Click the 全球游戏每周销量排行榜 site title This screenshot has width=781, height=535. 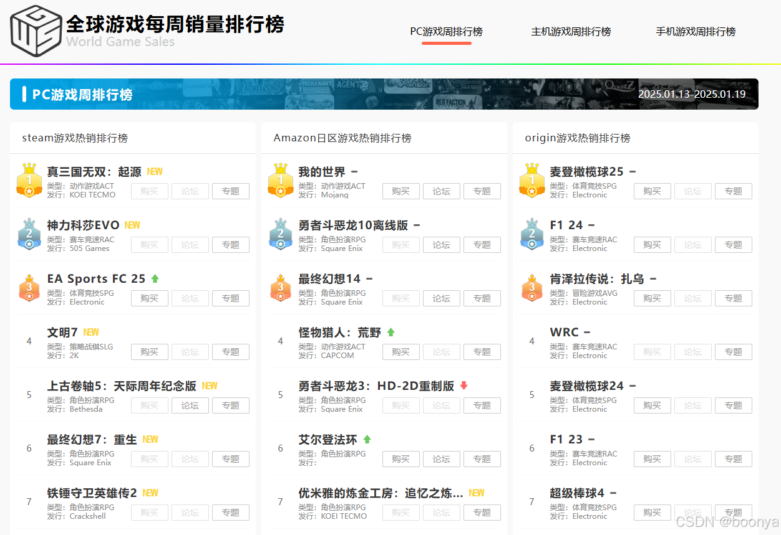pos(175,24)
